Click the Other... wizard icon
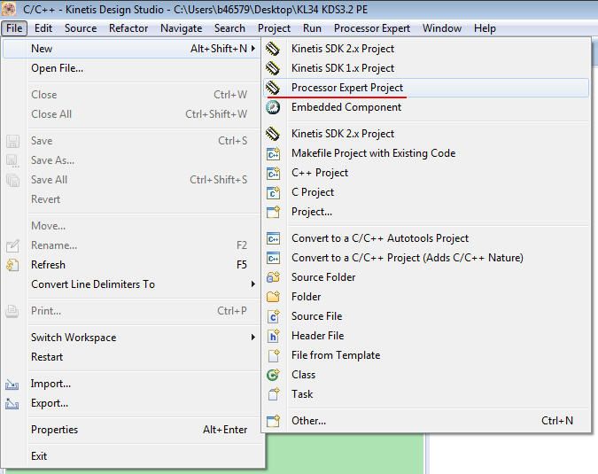 273,421
